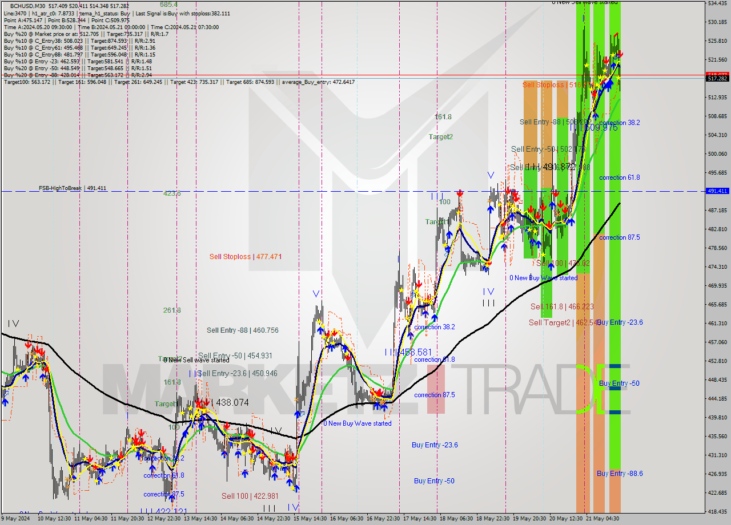
Task: Click the 517.282 current price tag
Action: coord(717,79)
